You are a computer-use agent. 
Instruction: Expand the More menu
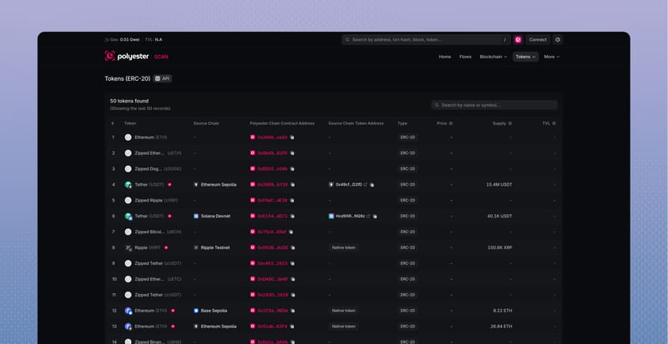click(552, 57)
